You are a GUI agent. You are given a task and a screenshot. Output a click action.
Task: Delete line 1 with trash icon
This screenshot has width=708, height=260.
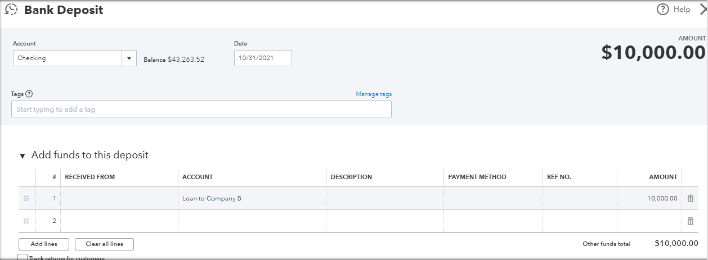(x=690, y=198)
